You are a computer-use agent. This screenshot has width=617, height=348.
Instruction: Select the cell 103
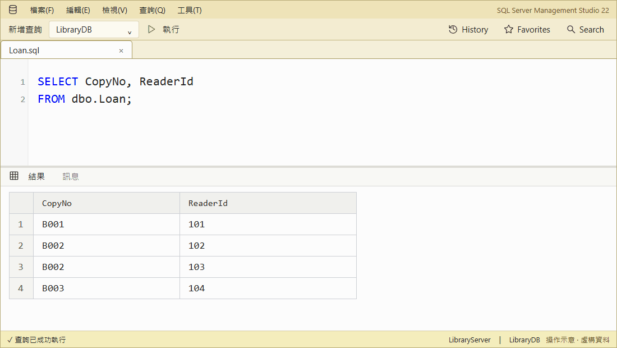pyautogui.click(x=268, y=267)
